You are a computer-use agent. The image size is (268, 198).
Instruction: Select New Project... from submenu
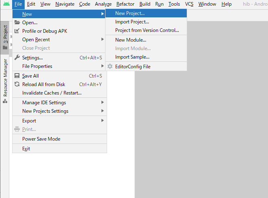point(146,13)
